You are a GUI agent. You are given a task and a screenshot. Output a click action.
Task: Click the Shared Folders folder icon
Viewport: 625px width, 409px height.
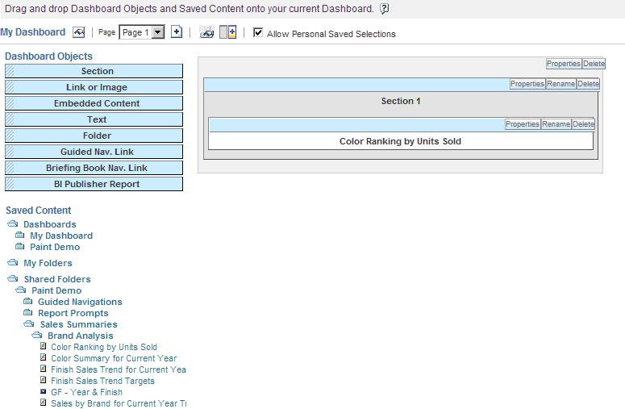pyautogui.click(x=12, y=279)
